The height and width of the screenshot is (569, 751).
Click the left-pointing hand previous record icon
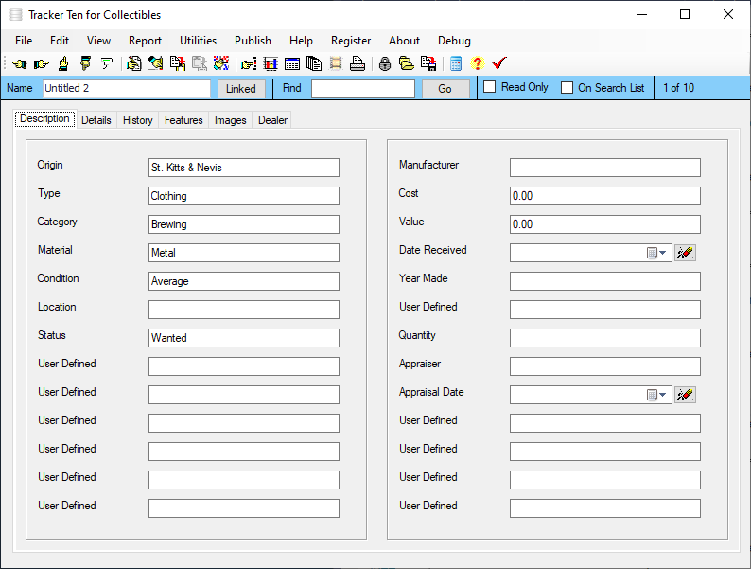click(19, 64)
